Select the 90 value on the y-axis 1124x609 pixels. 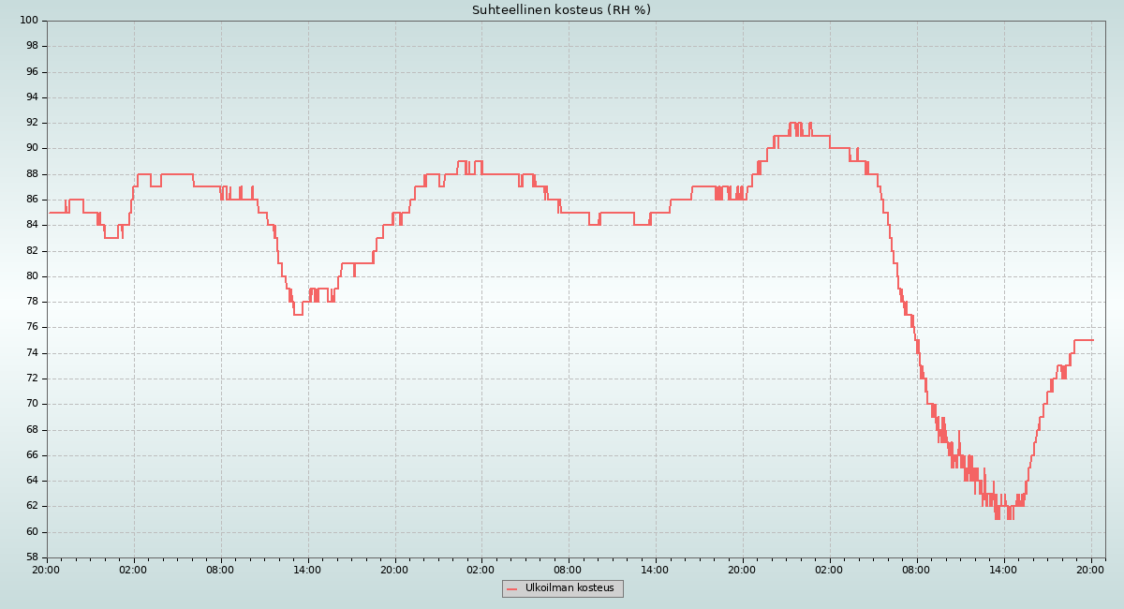(x=31, y=148)
